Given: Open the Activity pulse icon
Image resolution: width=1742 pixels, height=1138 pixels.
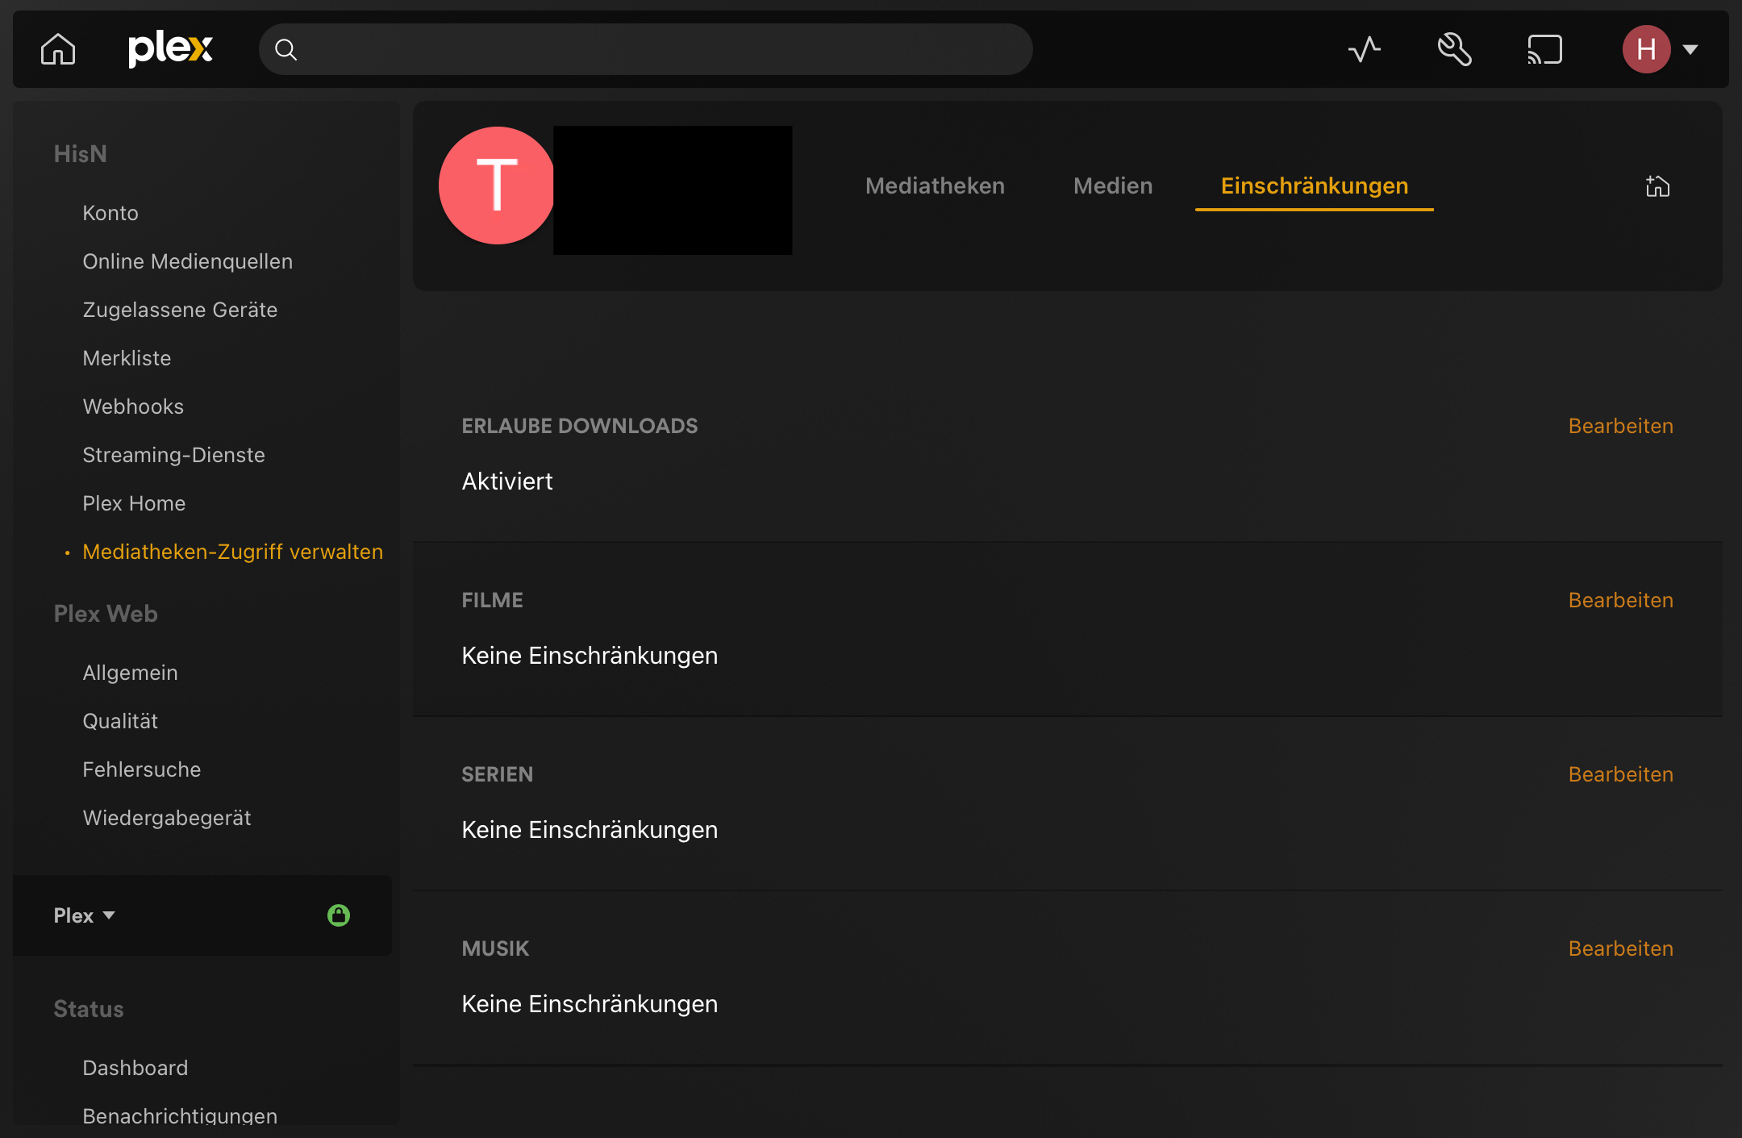Looking at the screenshot, I should click(x=1365, y=49).
